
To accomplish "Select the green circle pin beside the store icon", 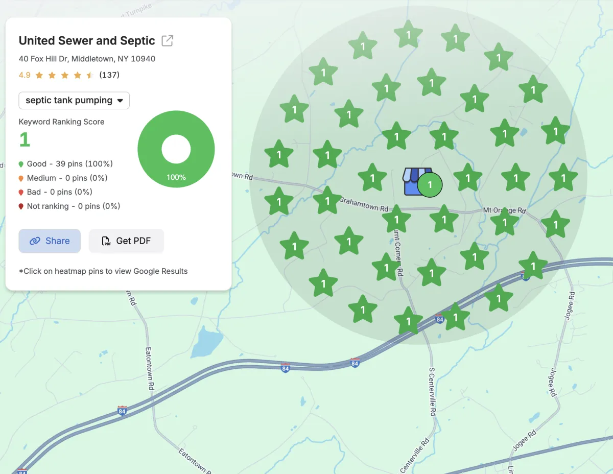I will tap(430, 184).
